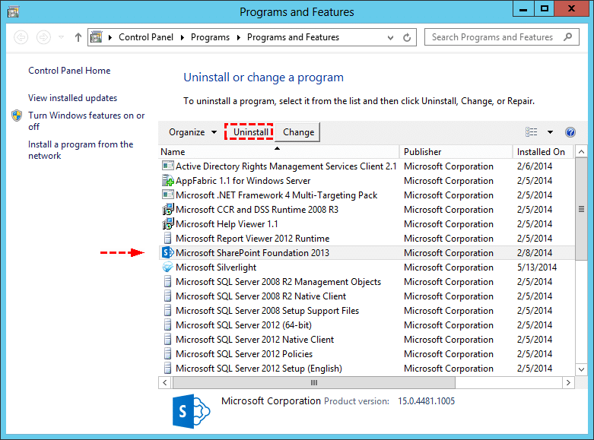Click scroll left arrow of horizontal scrollbar

coord(165,382)
